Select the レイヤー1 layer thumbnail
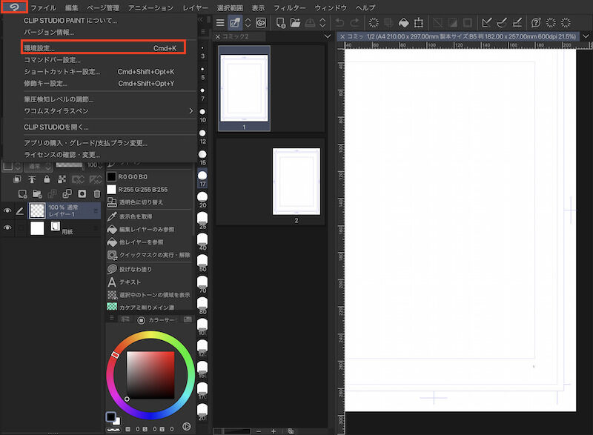 click(37, 211)
